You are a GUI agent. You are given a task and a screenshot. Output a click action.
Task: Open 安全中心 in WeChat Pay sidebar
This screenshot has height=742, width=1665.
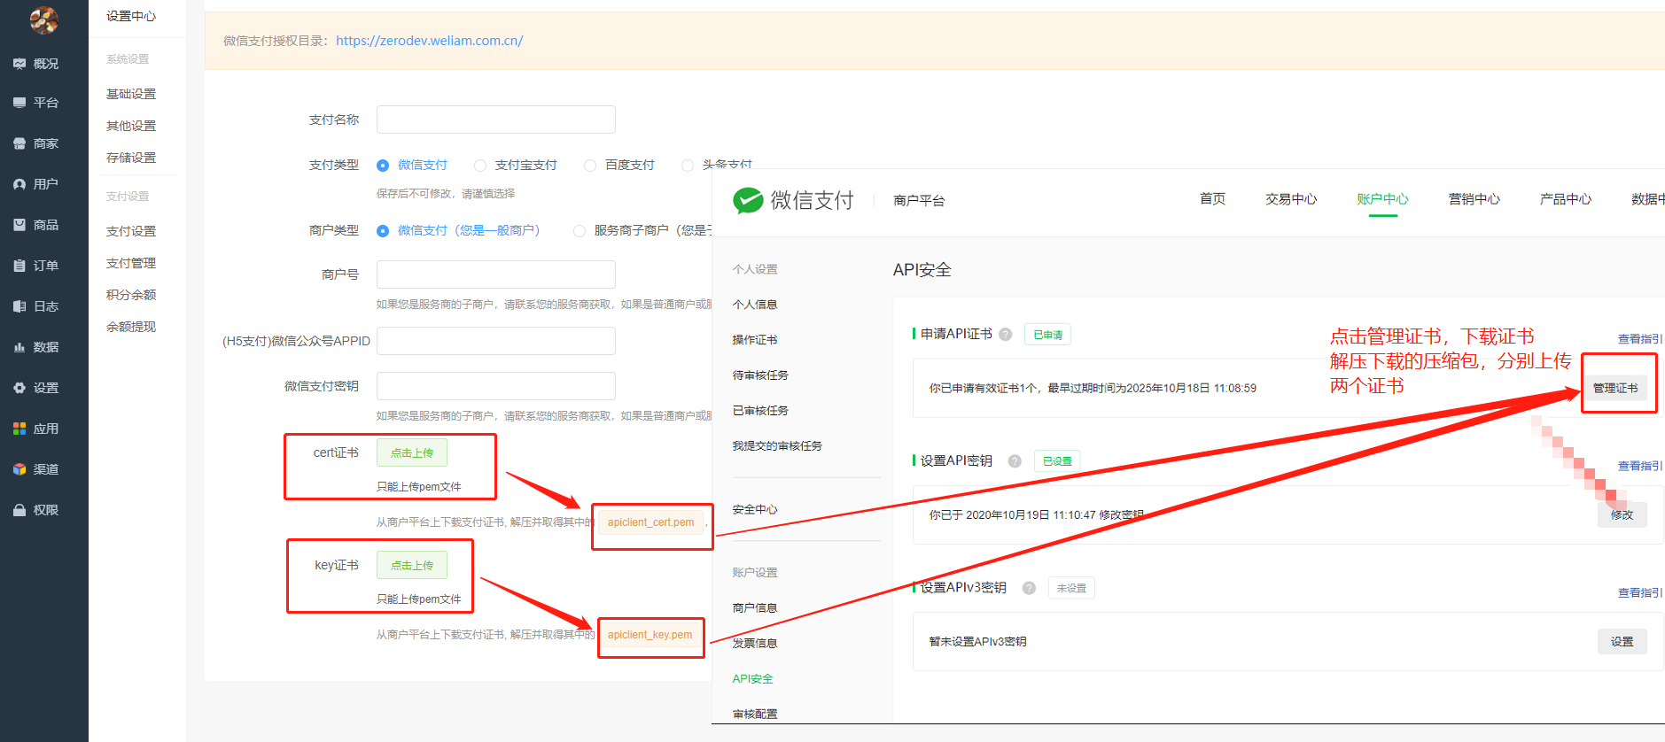pyautogui.click(x=755, y=510)
